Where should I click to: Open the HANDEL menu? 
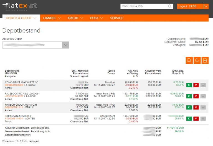52,18
